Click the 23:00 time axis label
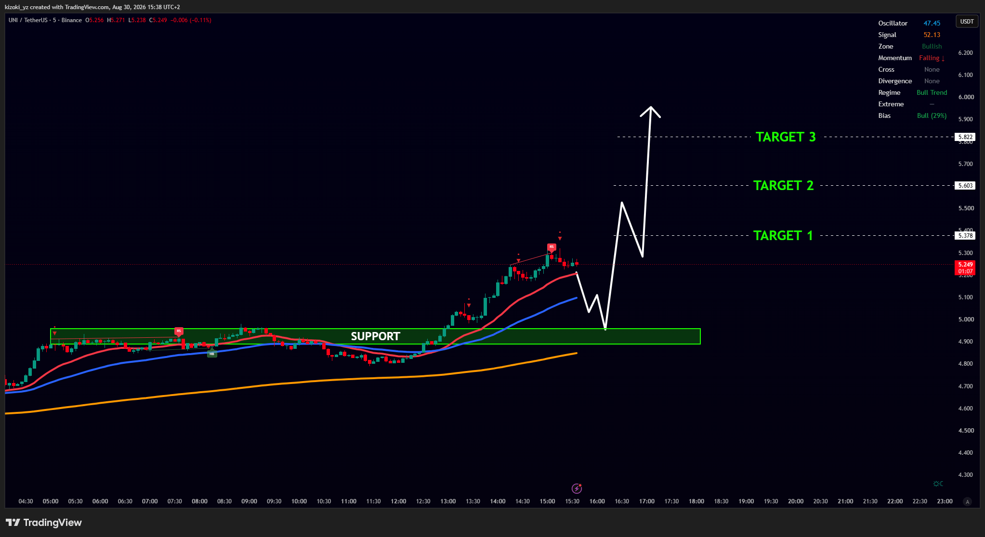This screenshot has width=985, height=537. coord(945,501)
